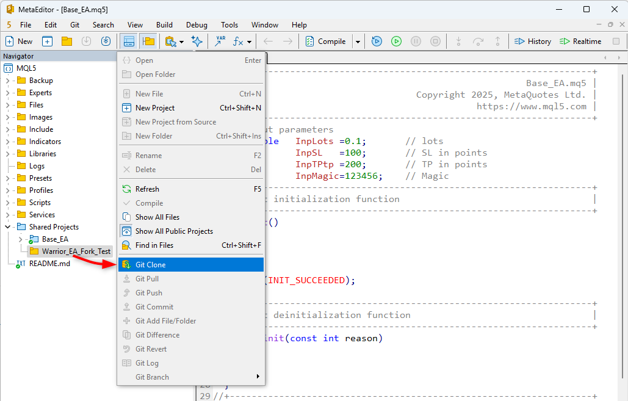Choose Find in Files from the context menu
The height and width of the screenshot is (401, 628).
tap(191, 245)
